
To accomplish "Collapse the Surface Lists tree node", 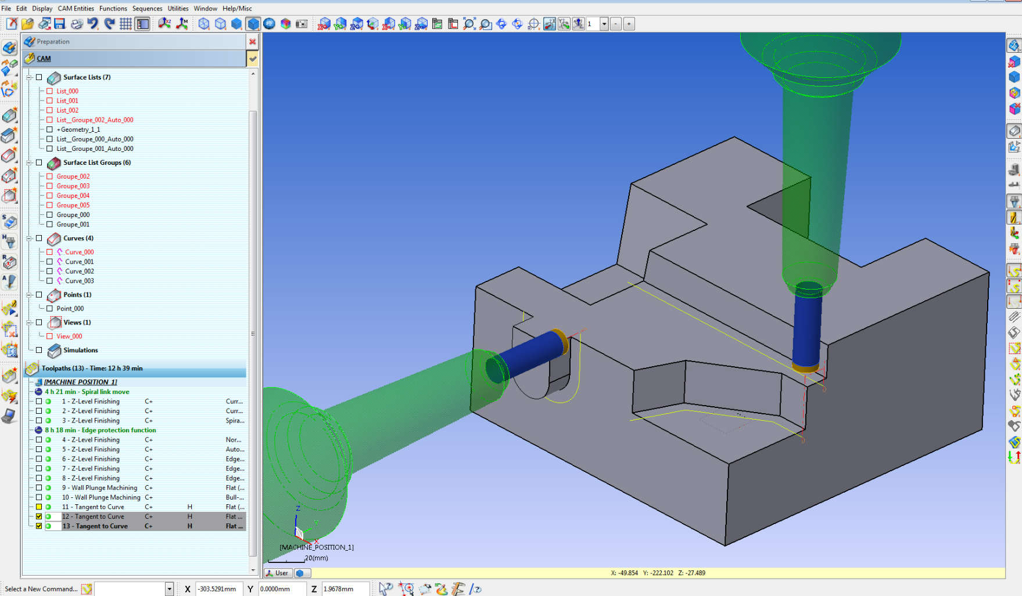I will 29,77.
